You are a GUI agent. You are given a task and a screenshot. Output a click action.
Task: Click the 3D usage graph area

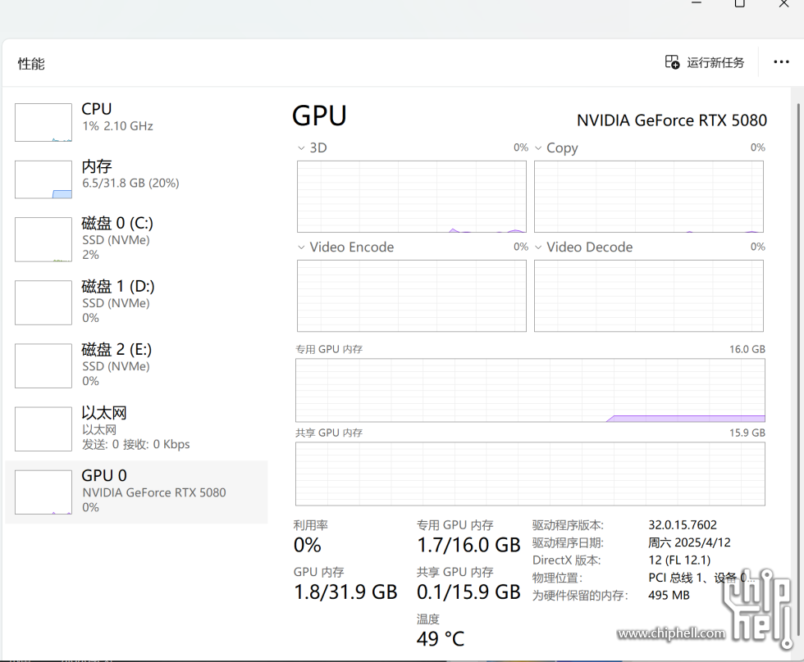tap(412, 197)
